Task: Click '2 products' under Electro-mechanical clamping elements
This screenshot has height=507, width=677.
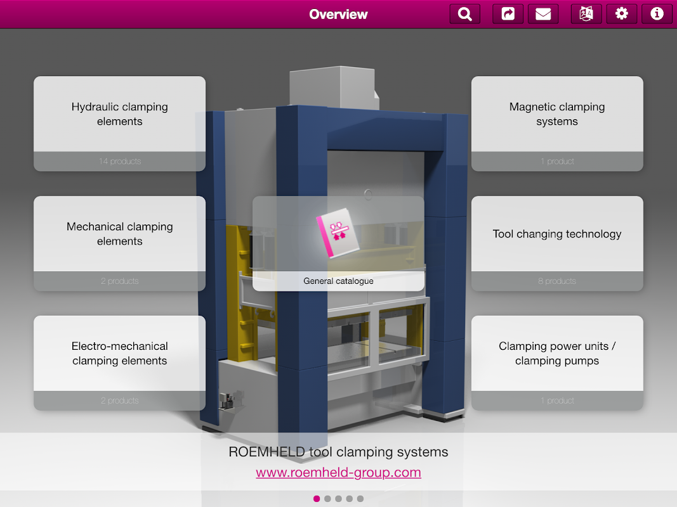Action: coord(119,401)
